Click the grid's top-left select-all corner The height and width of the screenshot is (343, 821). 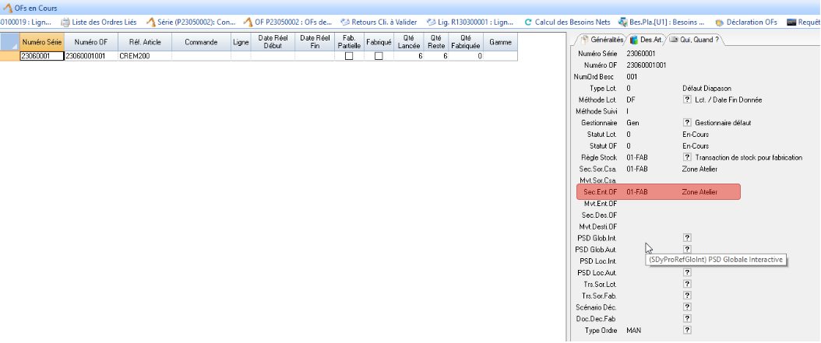pos(9,42)
